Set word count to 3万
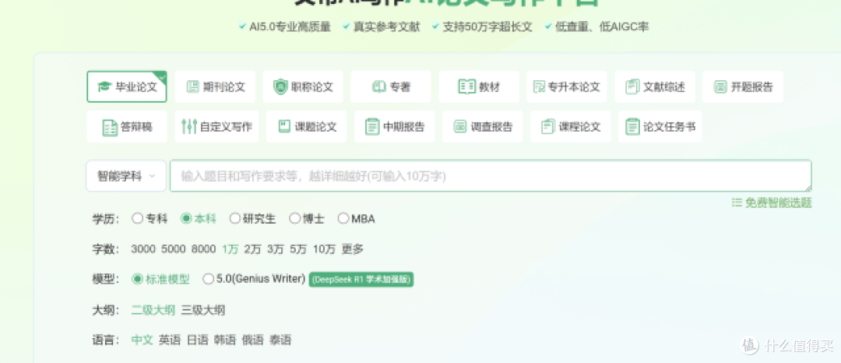This screenshot has height=363, width=841. (x=276, y=249)
